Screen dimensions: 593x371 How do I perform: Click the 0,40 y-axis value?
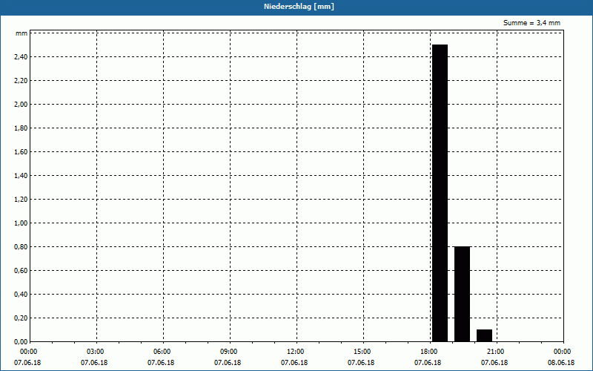(21, 295)
